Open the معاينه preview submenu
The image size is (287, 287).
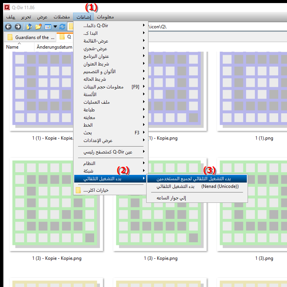point(110,117)
